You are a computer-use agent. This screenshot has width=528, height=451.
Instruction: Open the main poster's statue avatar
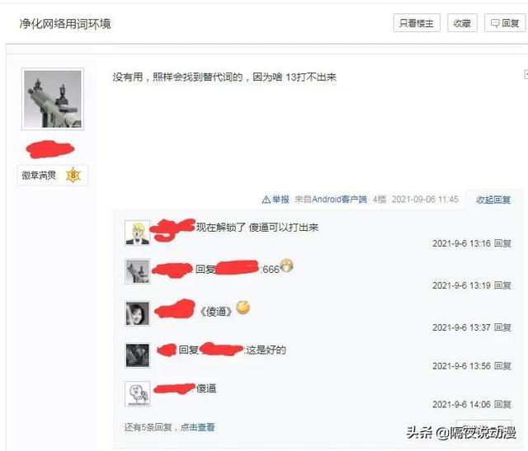53,99
